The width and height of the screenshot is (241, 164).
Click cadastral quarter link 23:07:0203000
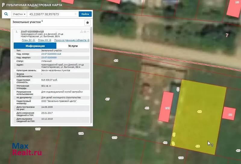tap(49, 57)
